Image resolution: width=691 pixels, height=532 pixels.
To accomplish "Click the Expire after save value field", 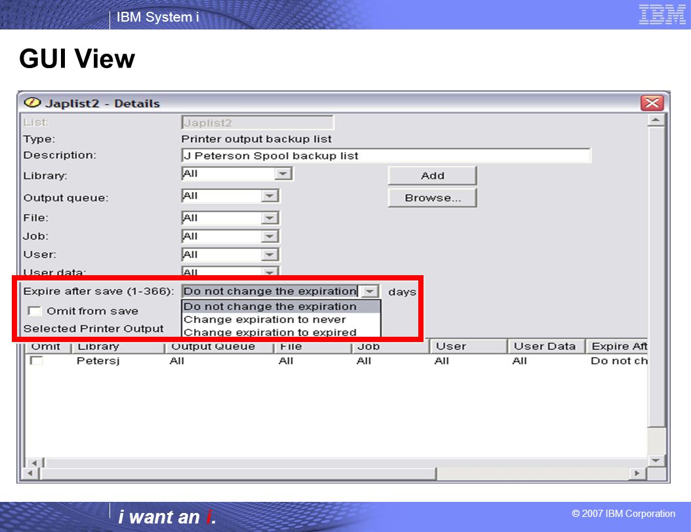I will [270, 291].
